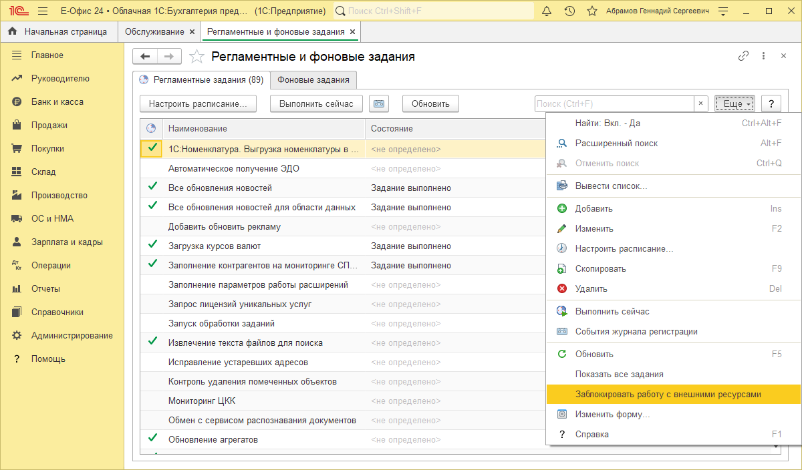
Task: Open the hamburger service menu in title bar
Action: (x=43, y=11)
